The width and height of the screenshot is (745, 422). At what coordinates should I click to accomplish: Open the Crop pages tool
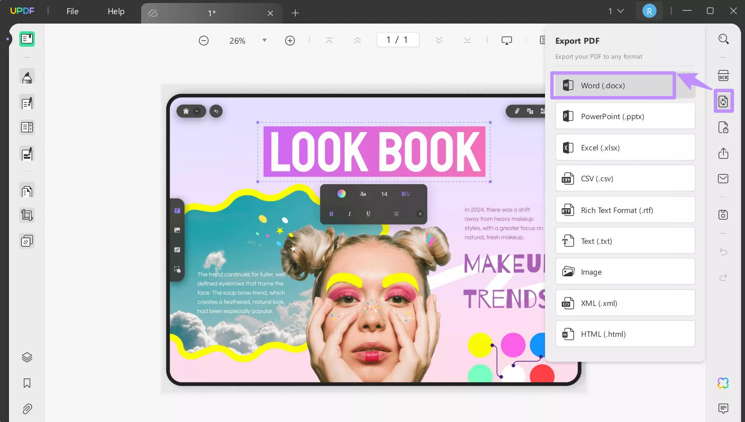[27, 215]
